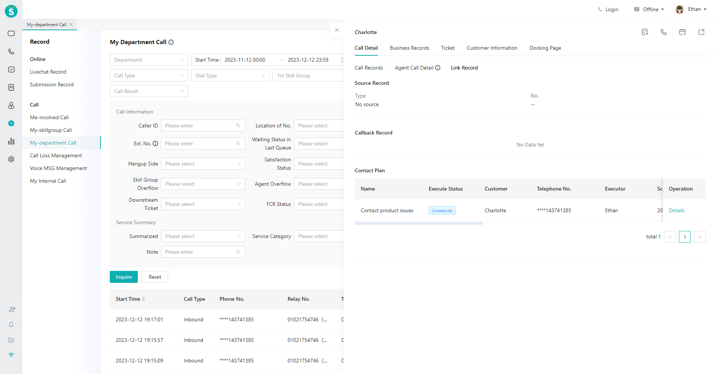Click the info icon beside Ext. No.
717x374 pixels.
click(x=155, y=143)
